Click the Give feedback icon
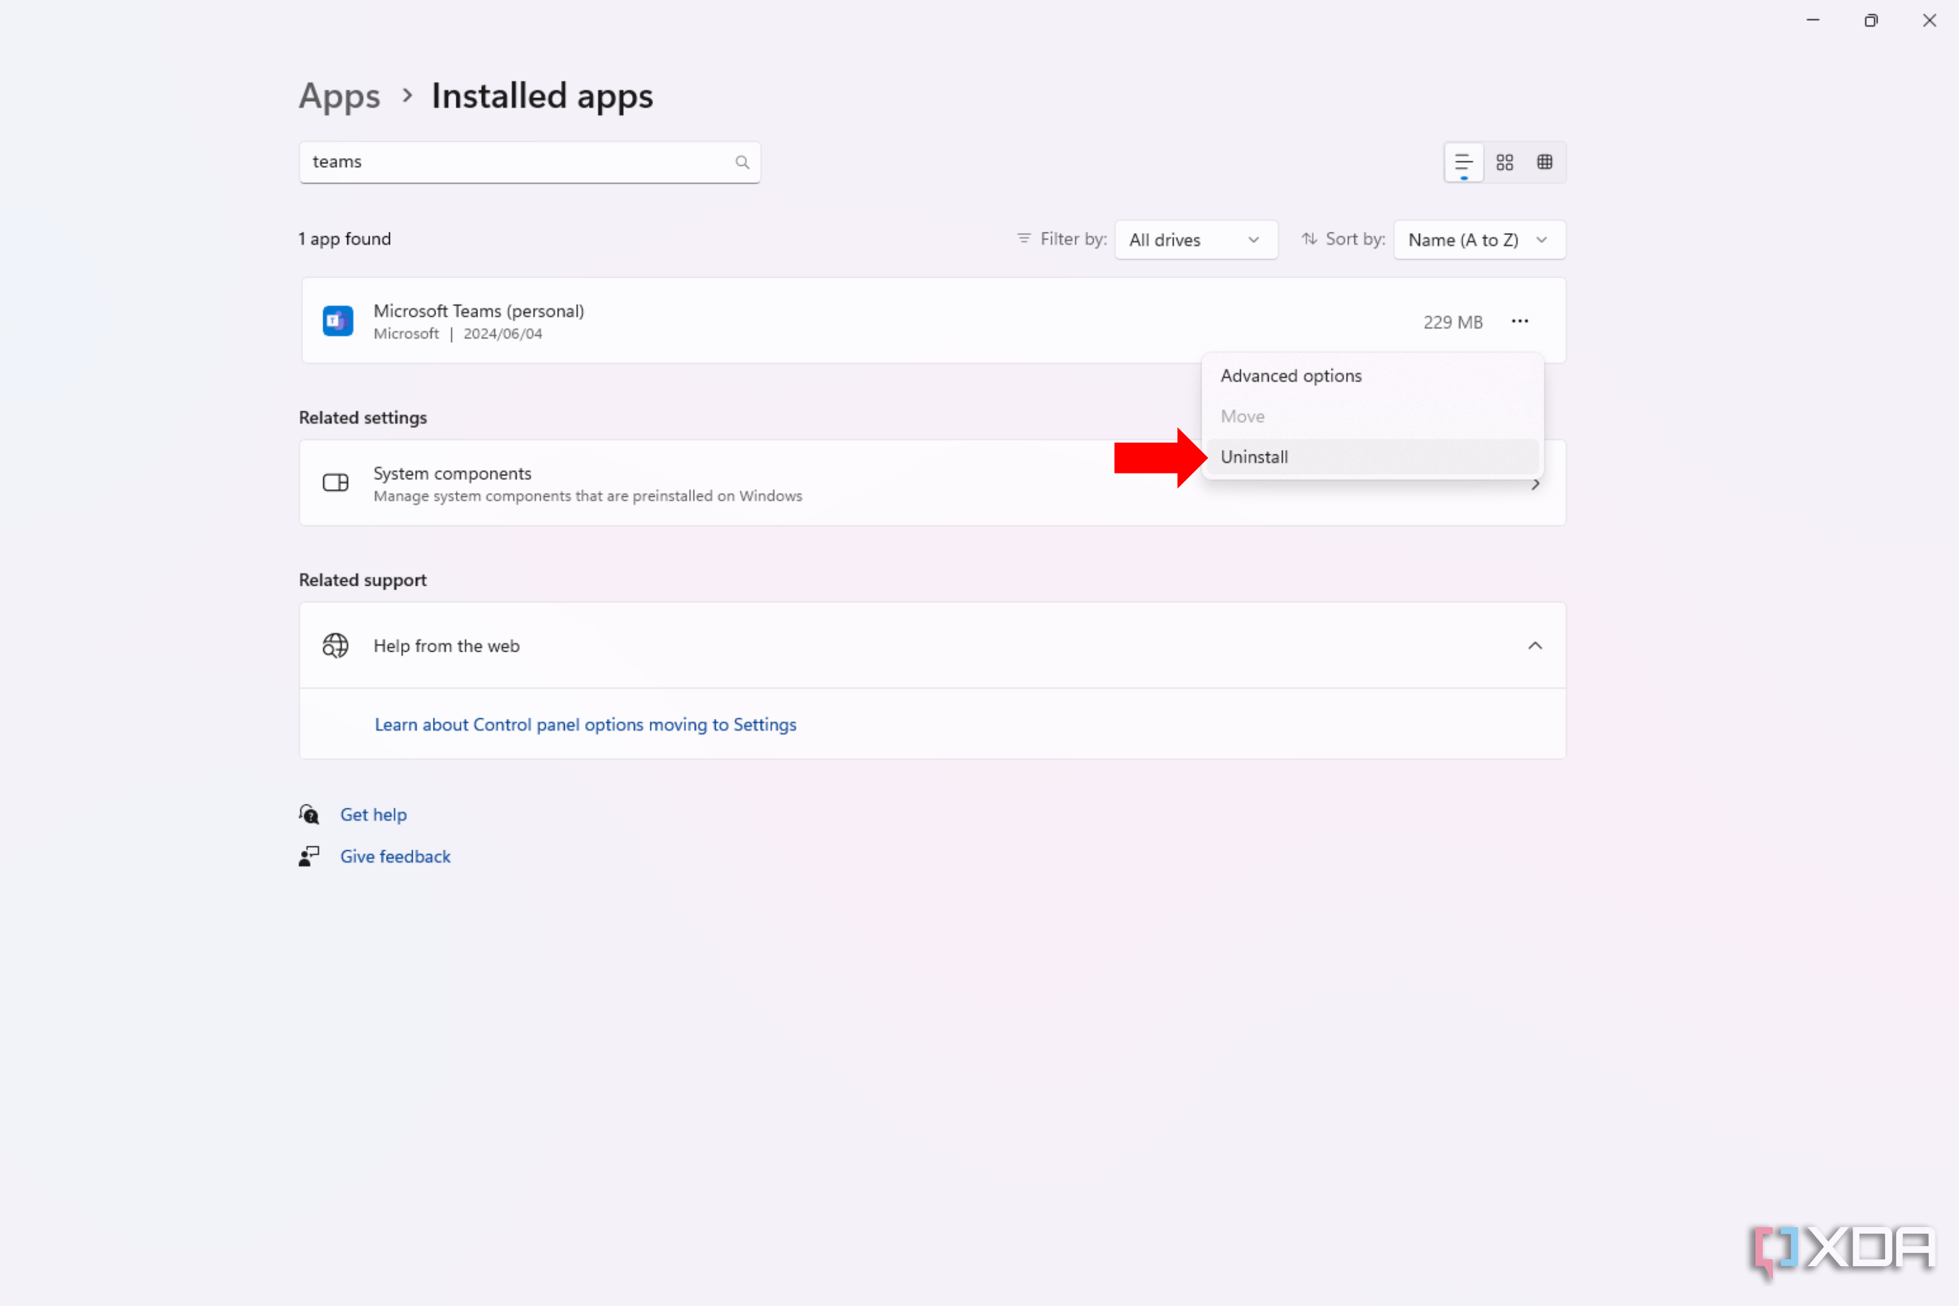This screenshot has width=1959, height=1306. tap(308, 855)
